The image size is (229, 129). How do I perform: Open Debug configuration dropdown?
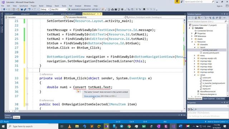pyautogui.click(x=45, y=9)
